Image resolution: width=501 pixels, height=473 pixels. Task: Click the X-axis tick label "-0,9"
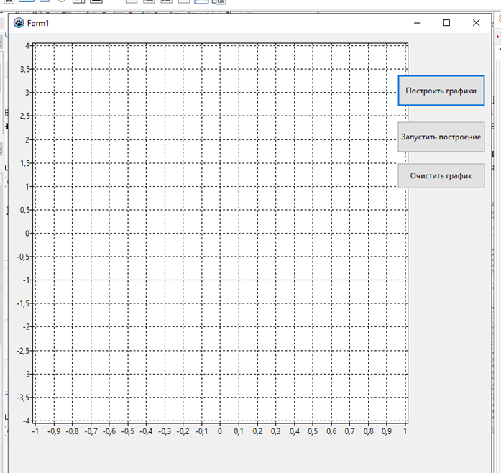53,432
